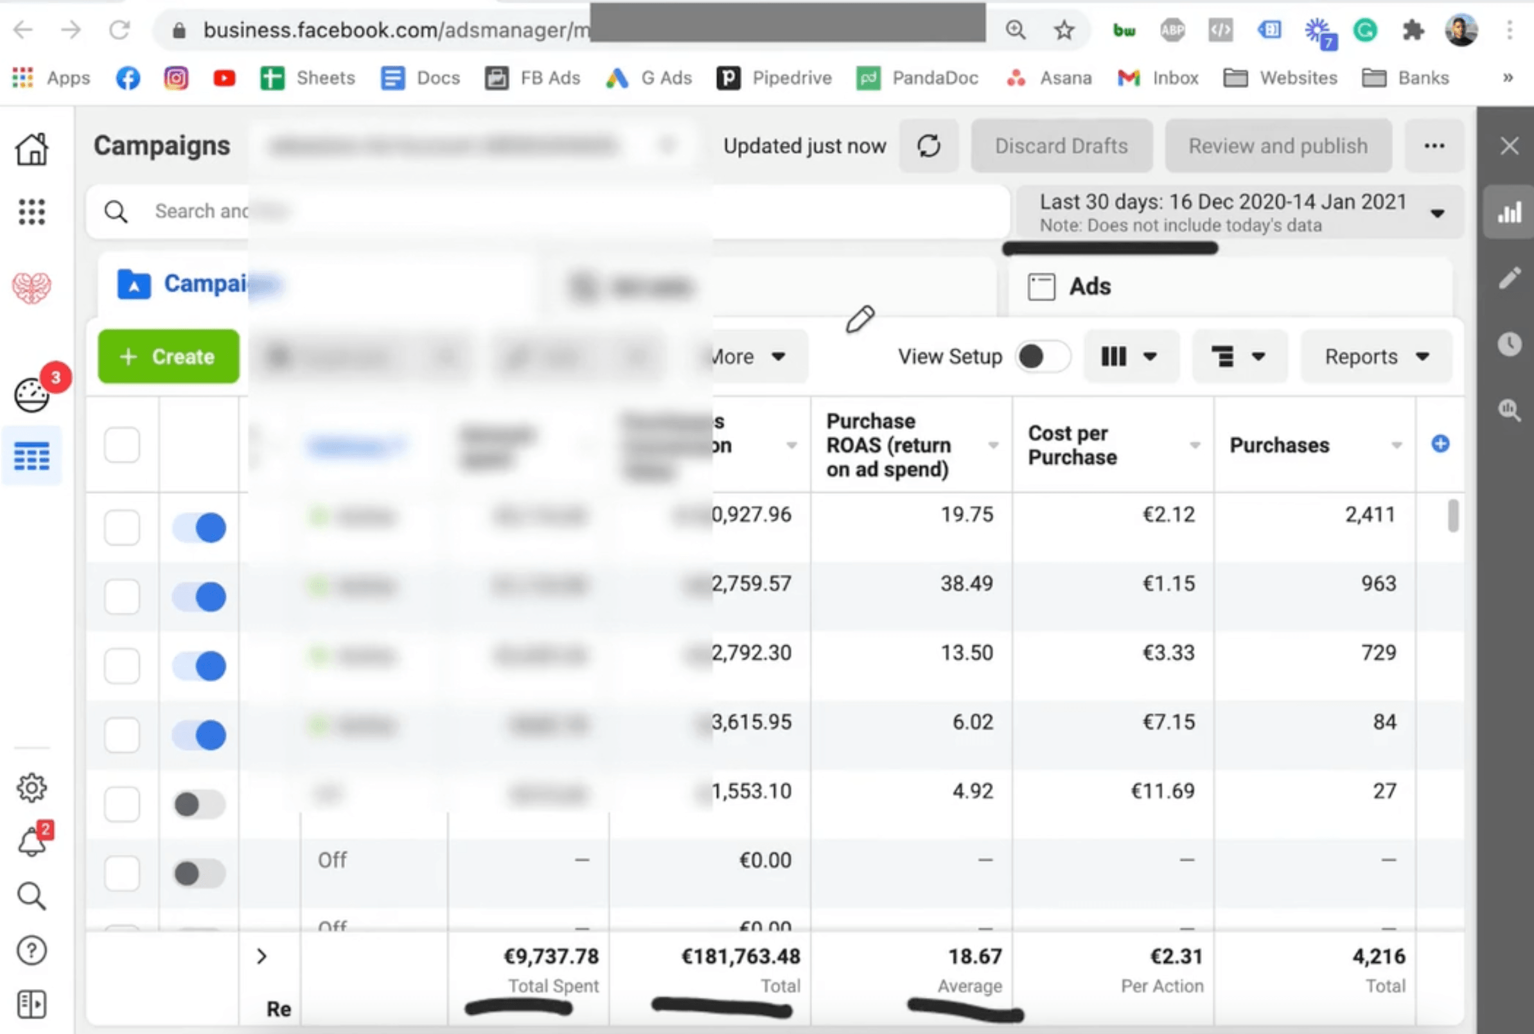This screenshot has width=1534, height=1034.
Task: Open the clock history icon in right panel
Action: (1509, 344)
